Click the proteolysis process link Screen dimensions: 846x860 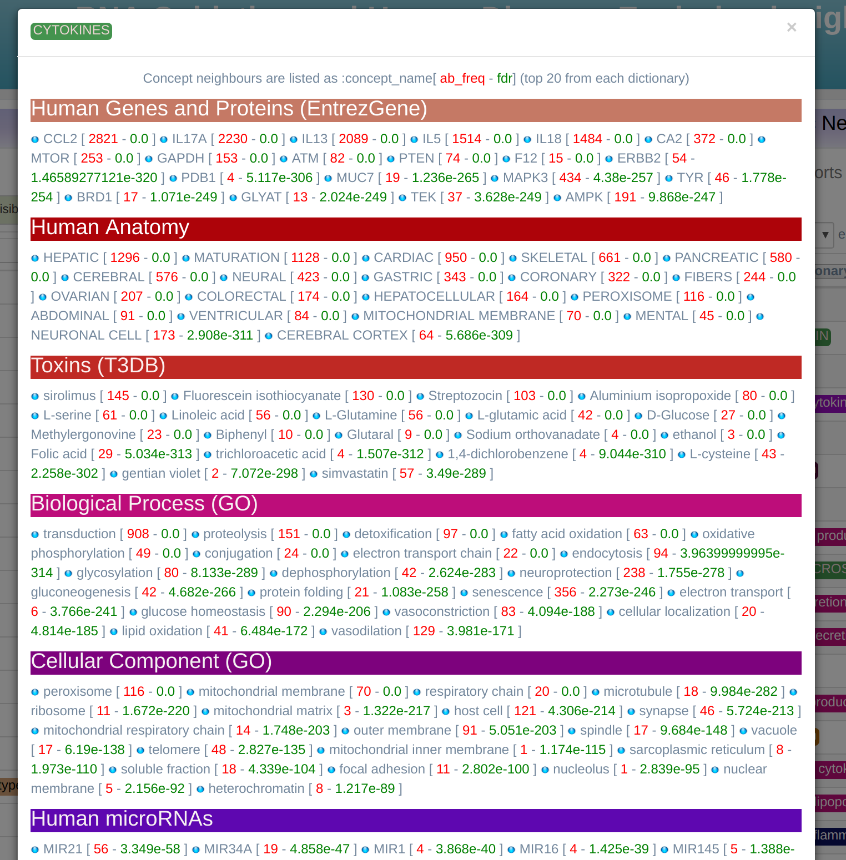click(235, 534)
